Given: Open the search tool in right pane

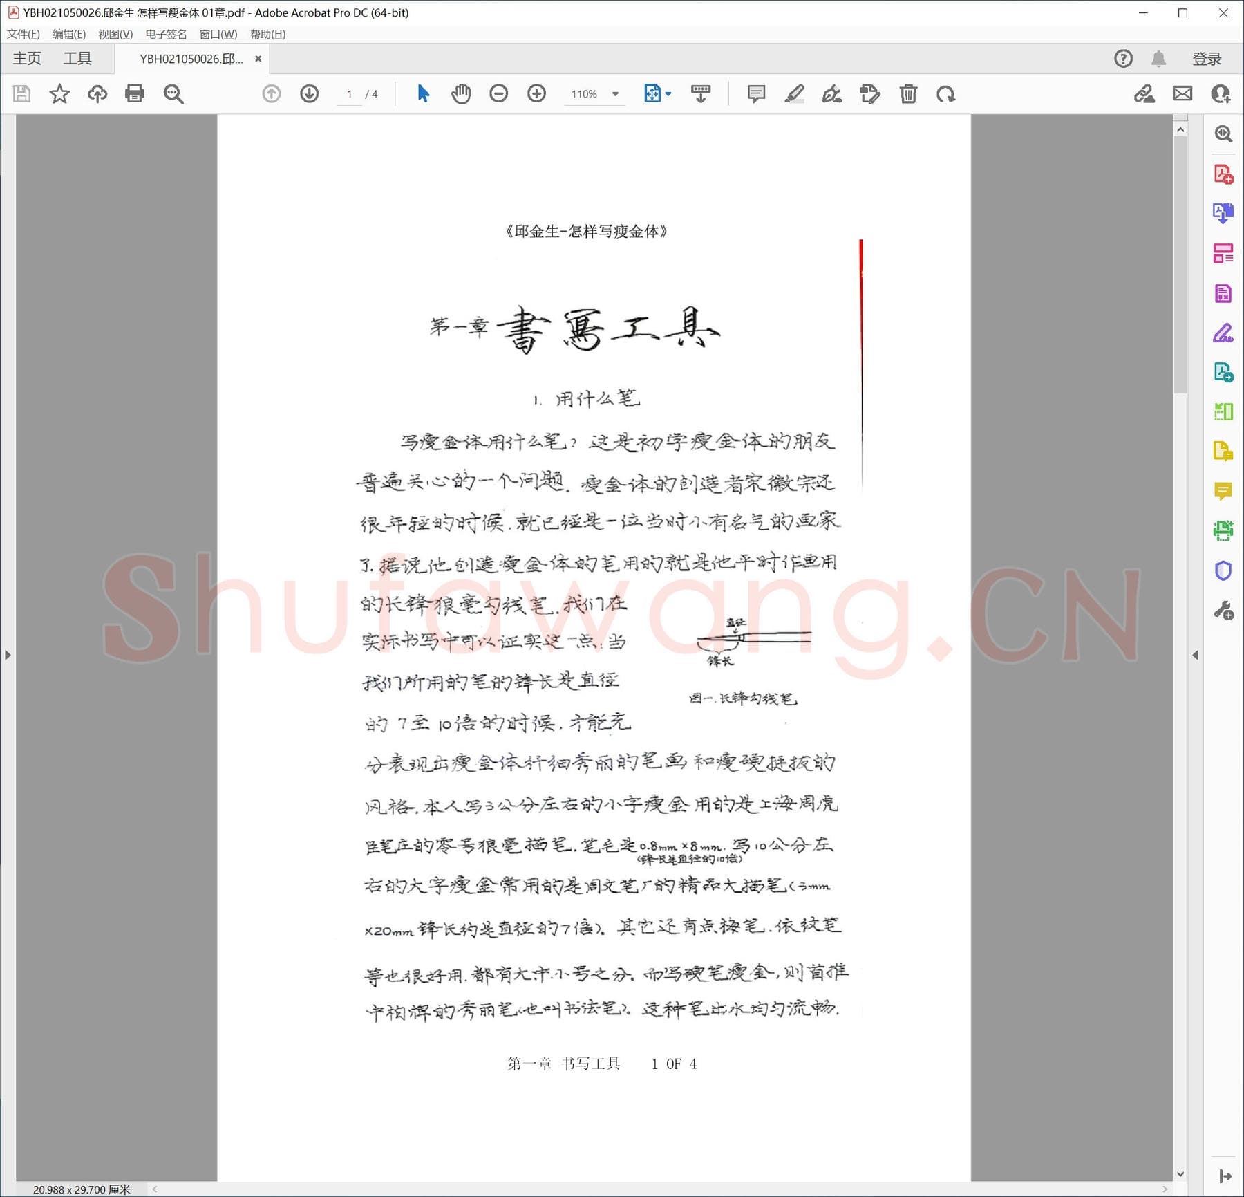Looking at the screenshot, I should (x=1223, y=133).
